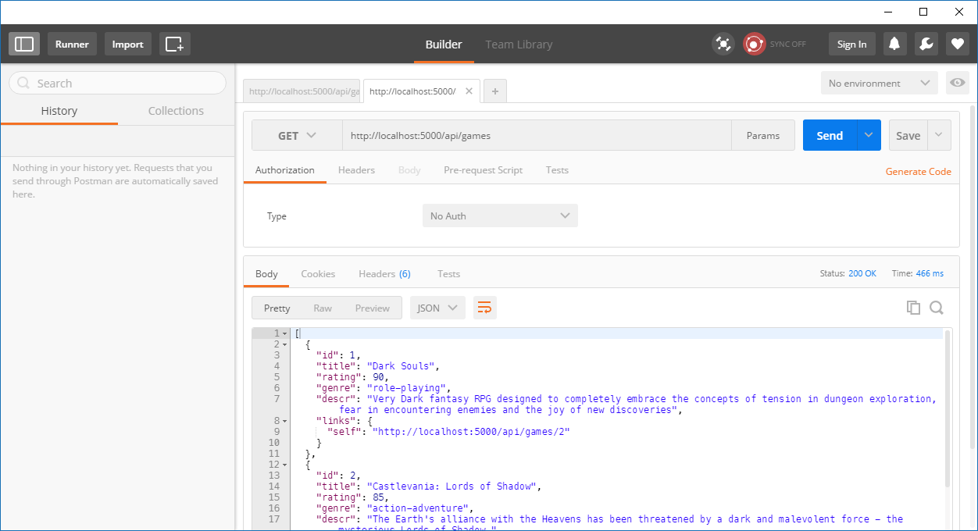Image resolution: width=978 pixels, height=531 pixels.
Task: Open the request Headers tab
Action: 356,169
